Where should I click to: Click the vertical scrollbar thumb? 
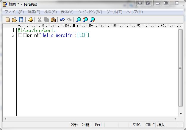click(181, 68)
